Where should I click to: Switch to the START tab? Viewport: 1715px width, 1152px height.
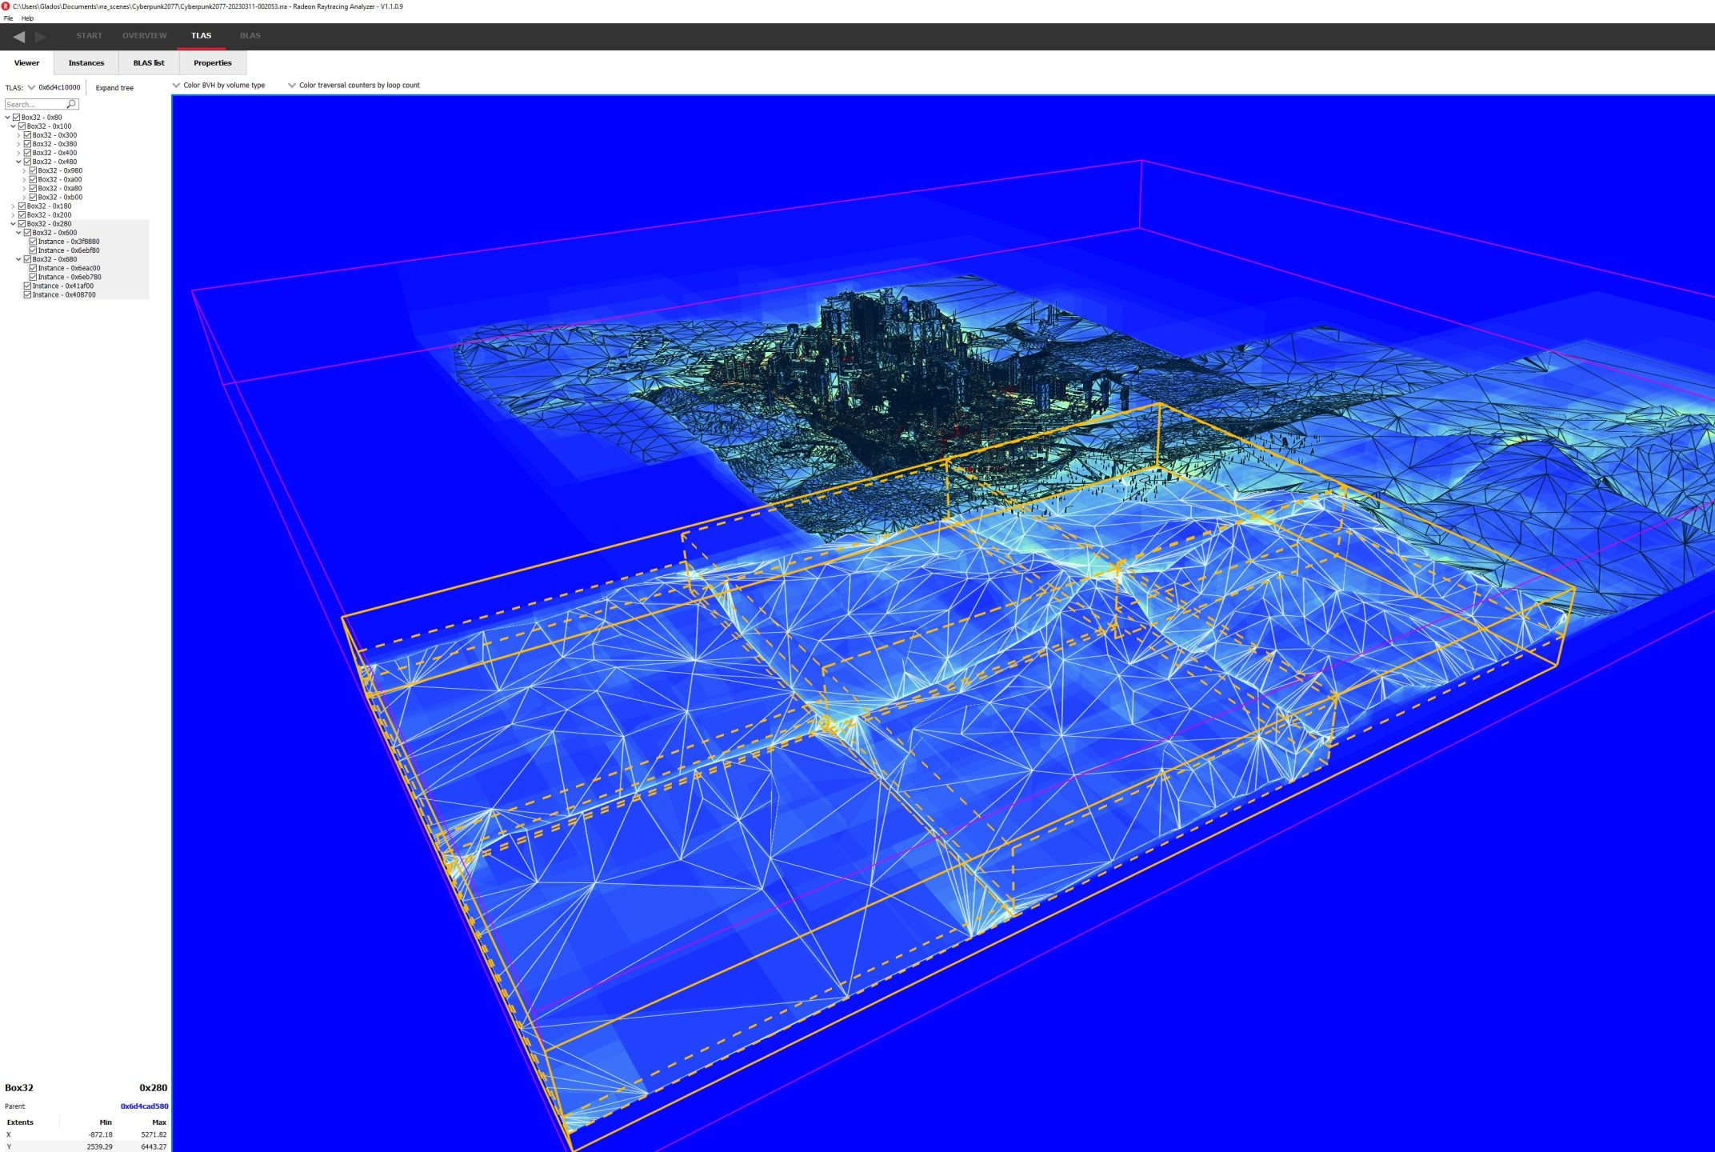89,36
